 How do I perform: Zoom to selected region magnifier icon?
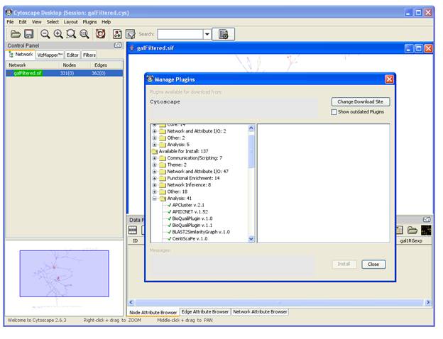pos(71,34)
